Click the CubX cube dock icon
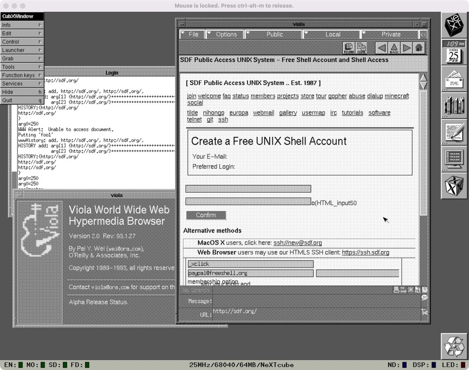469x370 pixels. [x=454, y=186]
